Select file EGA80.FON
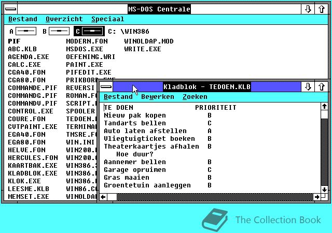Screen dimensions: 332x233 tap(26, 142)
